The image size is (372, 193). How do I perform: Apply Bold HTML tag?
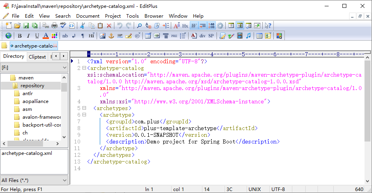coord(20,36)
